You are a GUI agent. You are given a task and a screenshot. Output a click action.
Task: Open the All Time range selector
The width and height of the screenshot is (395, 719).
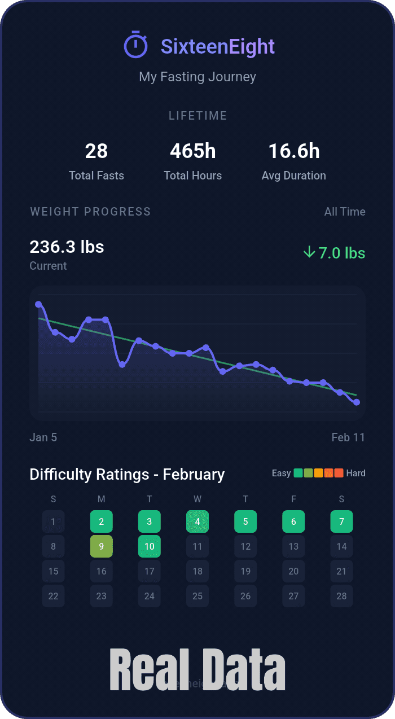345,212
